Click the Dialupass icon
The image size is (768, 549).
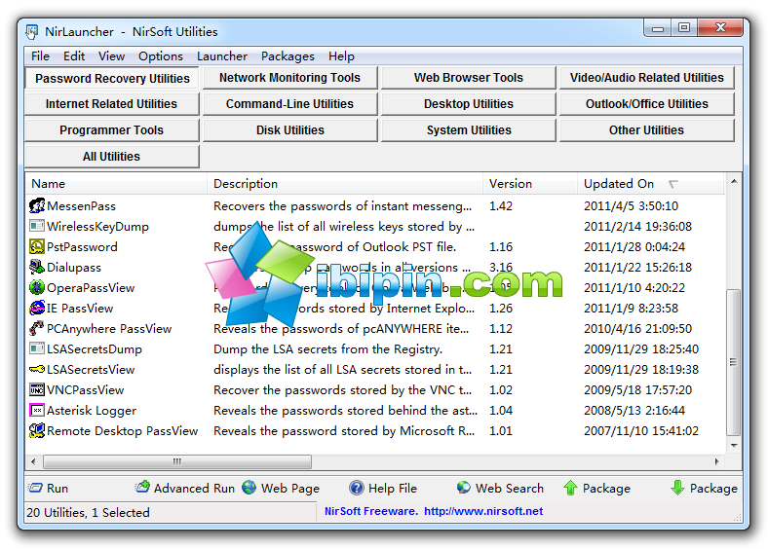coord(37,267)
